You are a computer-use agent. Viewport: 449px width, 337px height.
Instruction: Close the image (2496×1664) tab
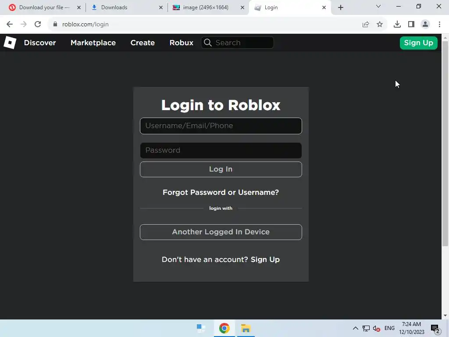(x=242, y=7)
